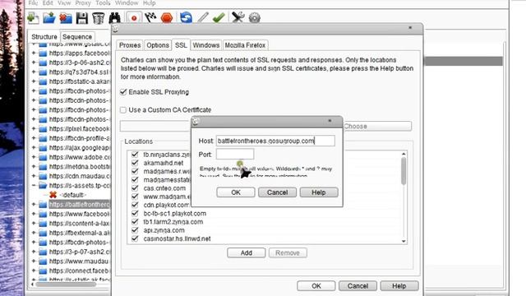The image size is (526, 296).
Task: Expand https://connect.faceb tree node
Action: tap(34, 271)
